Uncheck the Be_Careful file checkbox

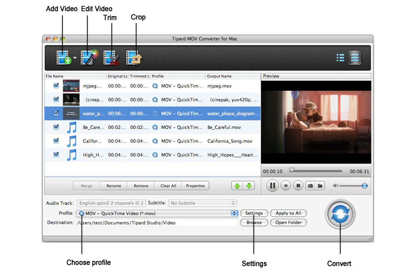56,127
